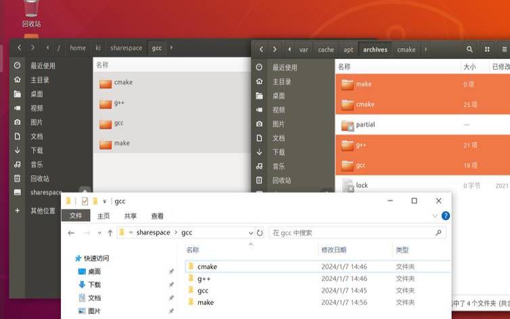Viewport: 510px width, 319px height.
Task: Open search in the archives Nautilus window
Action: 469,49
